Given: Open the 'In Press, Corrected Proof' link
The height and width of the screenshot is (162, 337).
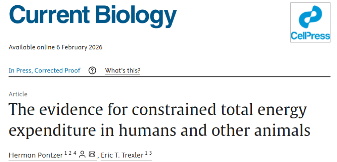Looking at the screenshot, I should 45,70.
